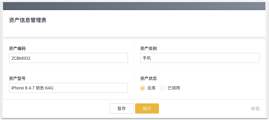This screenshot has width=269, height=120.
Task: Select the 在库 radio button
Action: [x=143, y=88]
